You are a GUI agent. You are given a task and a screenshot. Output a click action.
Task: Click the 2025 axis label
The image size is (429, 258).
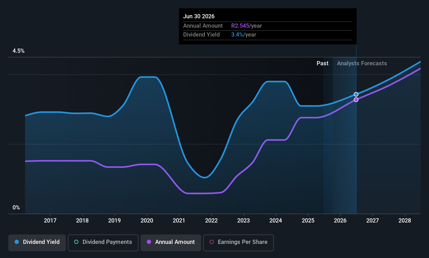point(308,221)
